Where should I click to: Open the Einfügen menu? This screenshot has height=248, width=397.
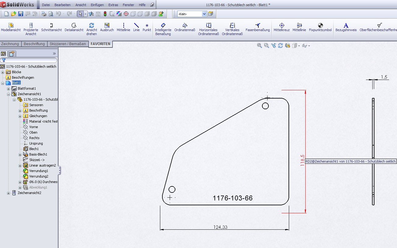pyautogui.click(x=97, y=5)
